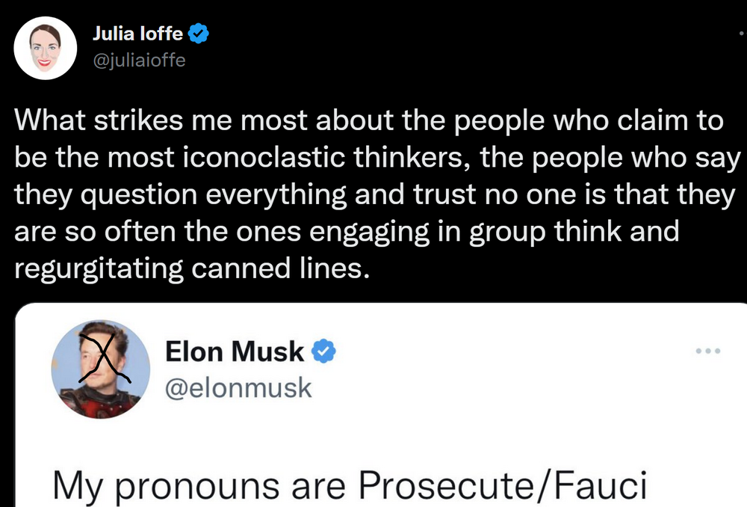
Task: Click Elon Musk's crossed-out profile avatar
Action: point(100,369)
